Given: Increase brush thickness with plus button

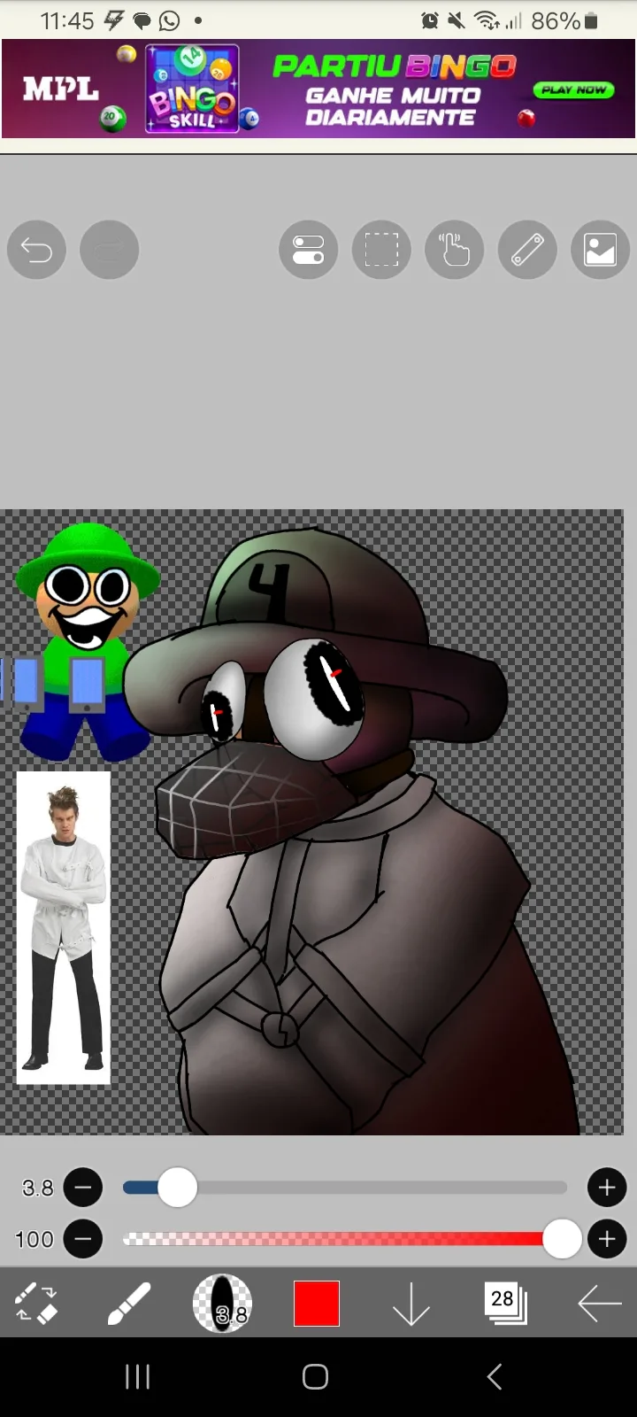Looking at the screenshot, I should point(607,1188).
